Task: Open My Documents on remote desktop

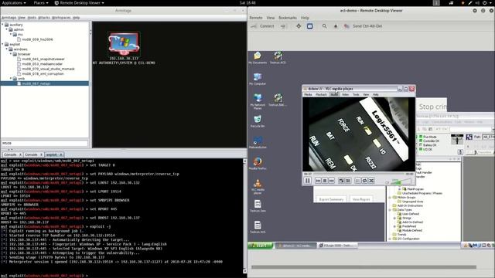Action: (258, 58)
